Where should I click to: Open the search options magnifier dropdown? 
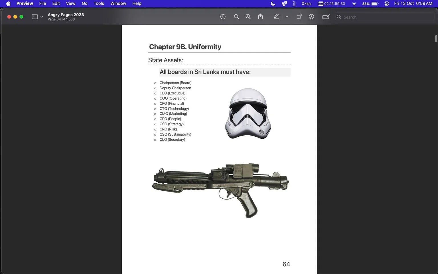(339, 17)
